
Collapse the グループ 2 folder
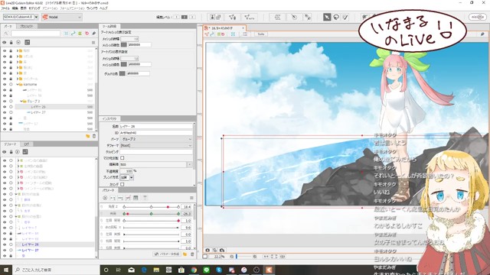21,101
